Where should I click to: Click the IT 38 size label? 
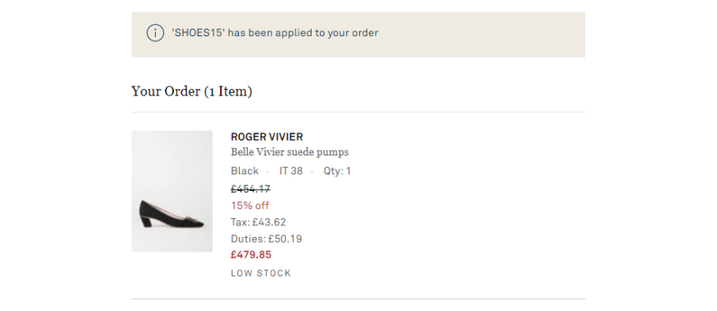point(291,171)
